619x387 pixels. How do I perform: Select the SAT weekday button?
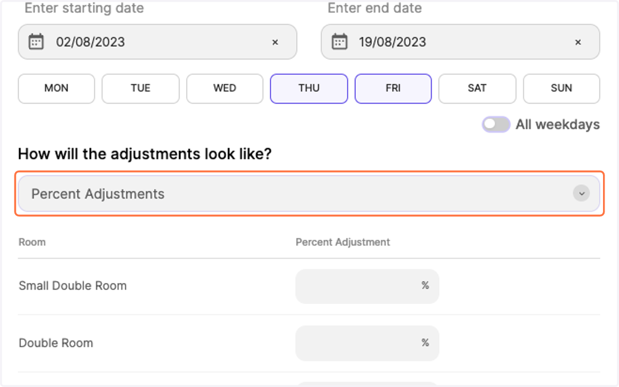[477, 89]
